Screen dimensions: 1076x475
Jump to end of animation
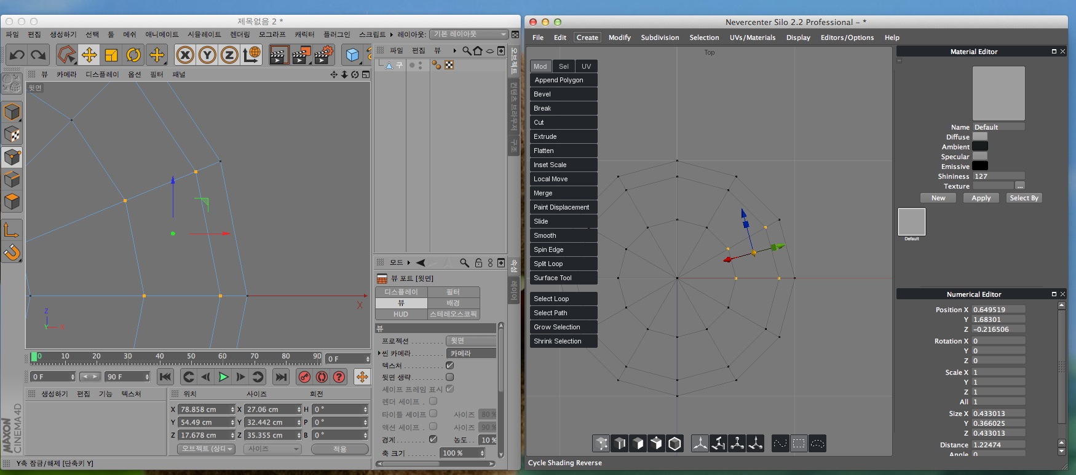coord(281,377)
